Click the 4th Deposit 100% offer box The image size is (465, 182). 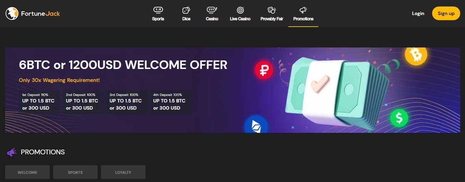[170, 102]
